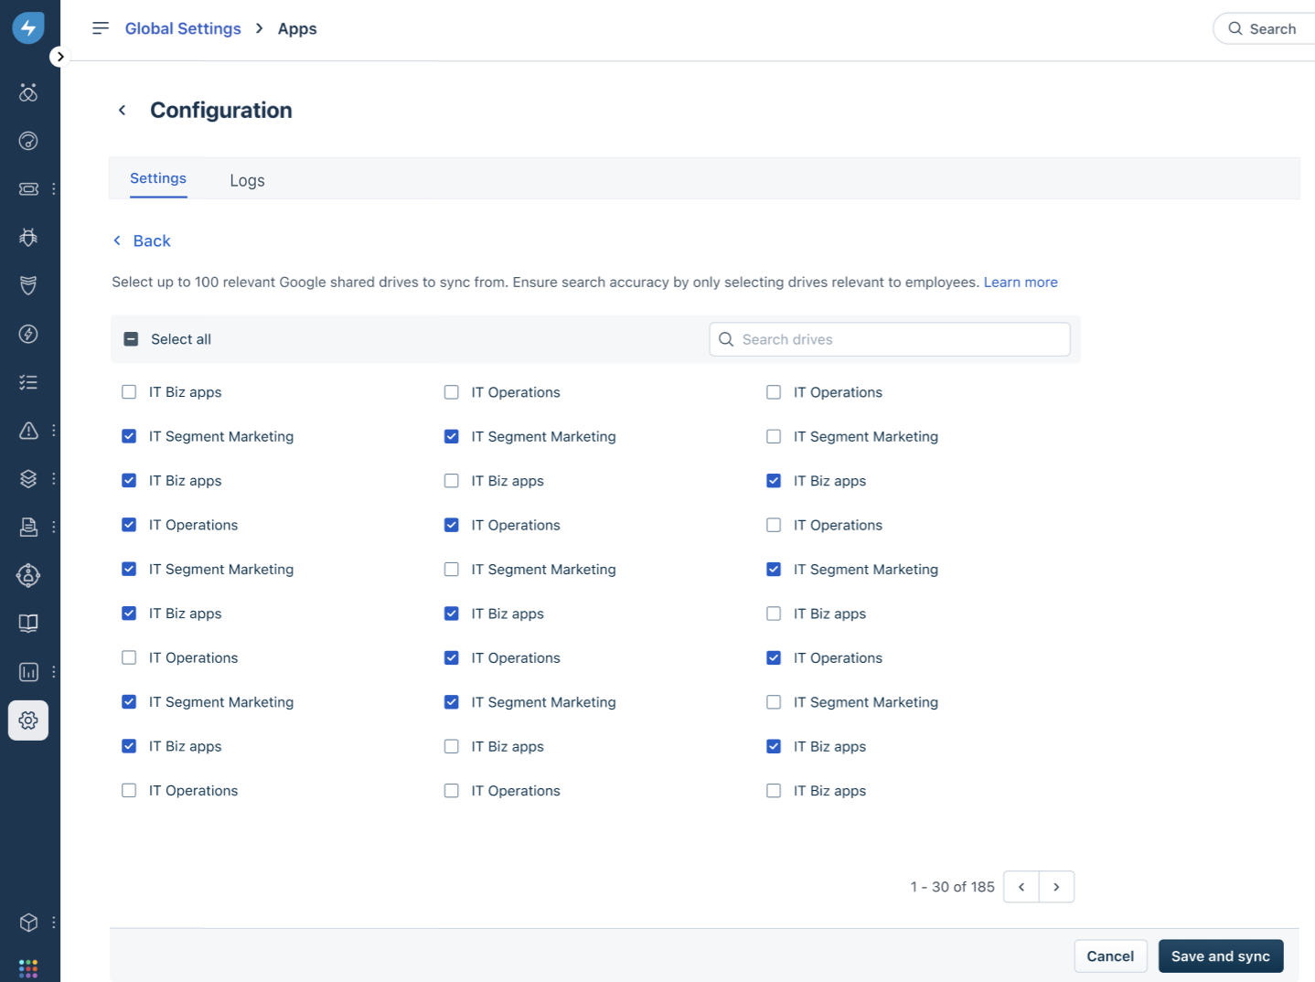Open three-dot menu beside Assets layers icon

coord(54,478)
